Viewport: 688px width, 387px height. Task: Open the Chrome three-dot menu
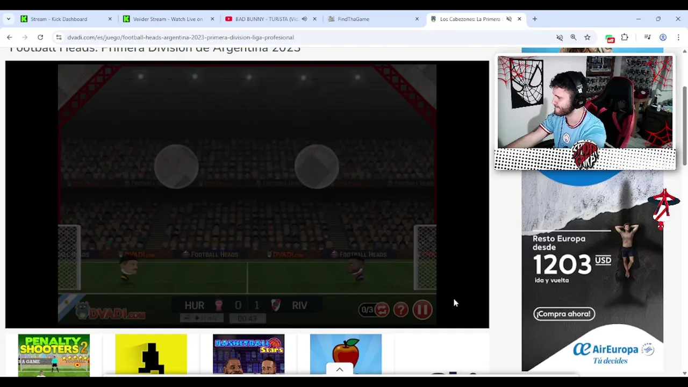point(678,37)
